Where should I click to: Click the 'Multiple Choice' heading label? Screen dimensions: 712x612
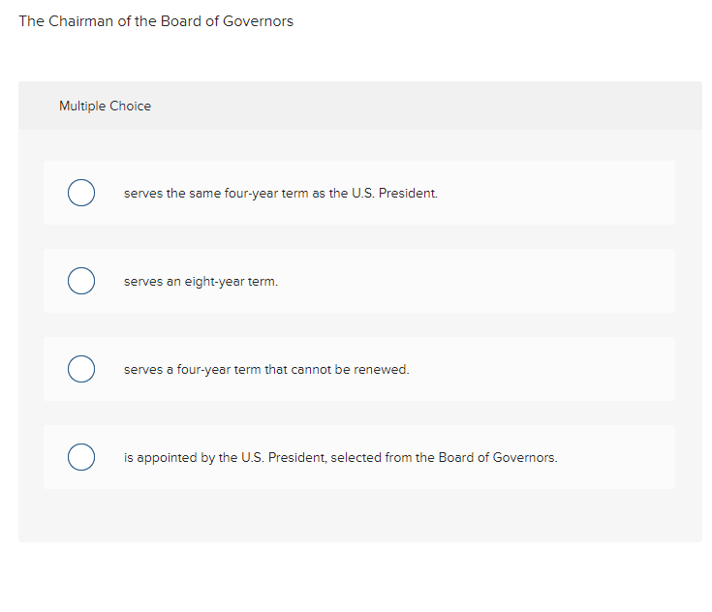click(105, 107)
